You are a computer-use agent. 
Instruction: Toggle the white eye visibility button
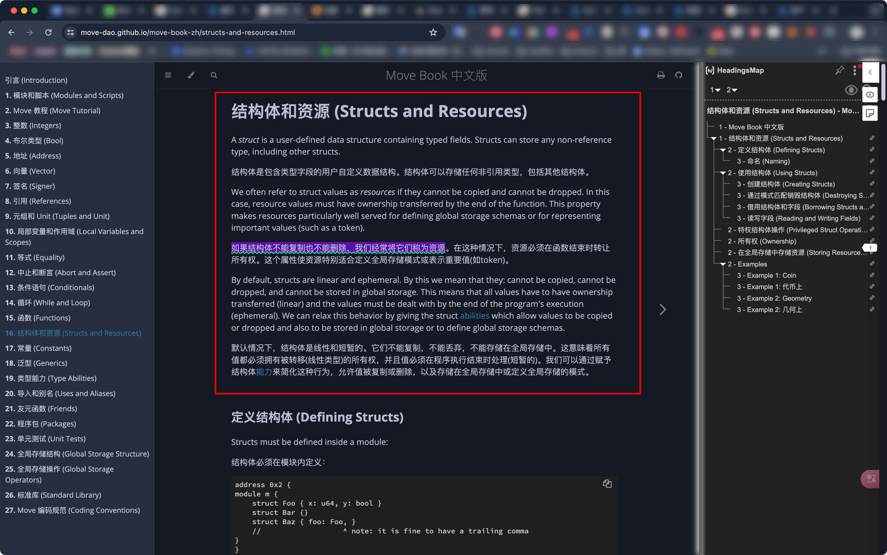pyautogui.click(x=870, y=95)
